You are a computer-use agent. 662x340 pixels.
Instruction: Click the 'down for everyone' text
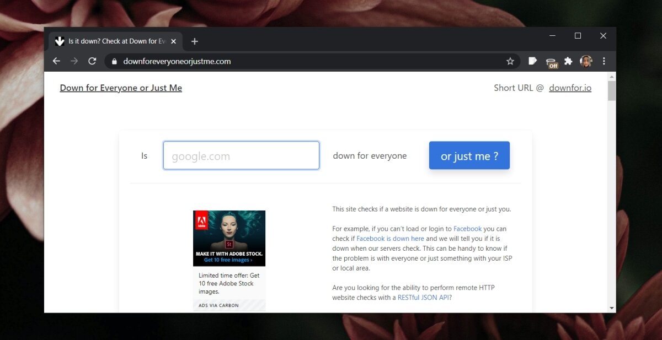click(x=370, y=156)
